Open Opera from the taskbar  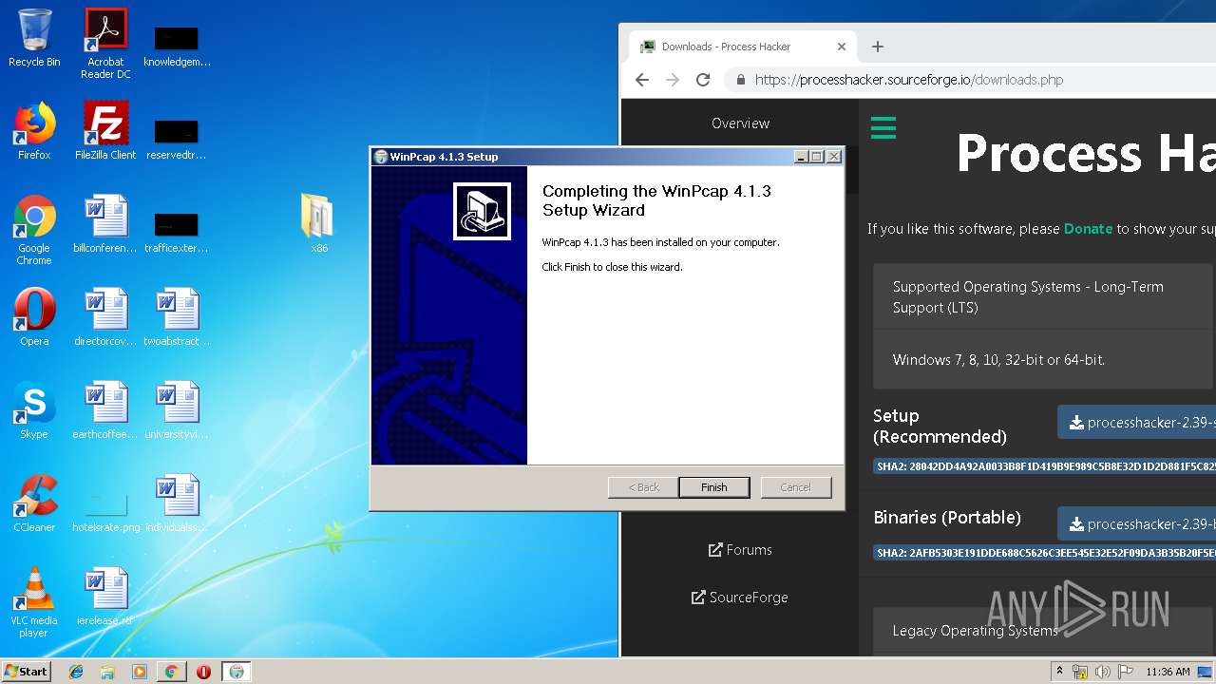point(203,672)
